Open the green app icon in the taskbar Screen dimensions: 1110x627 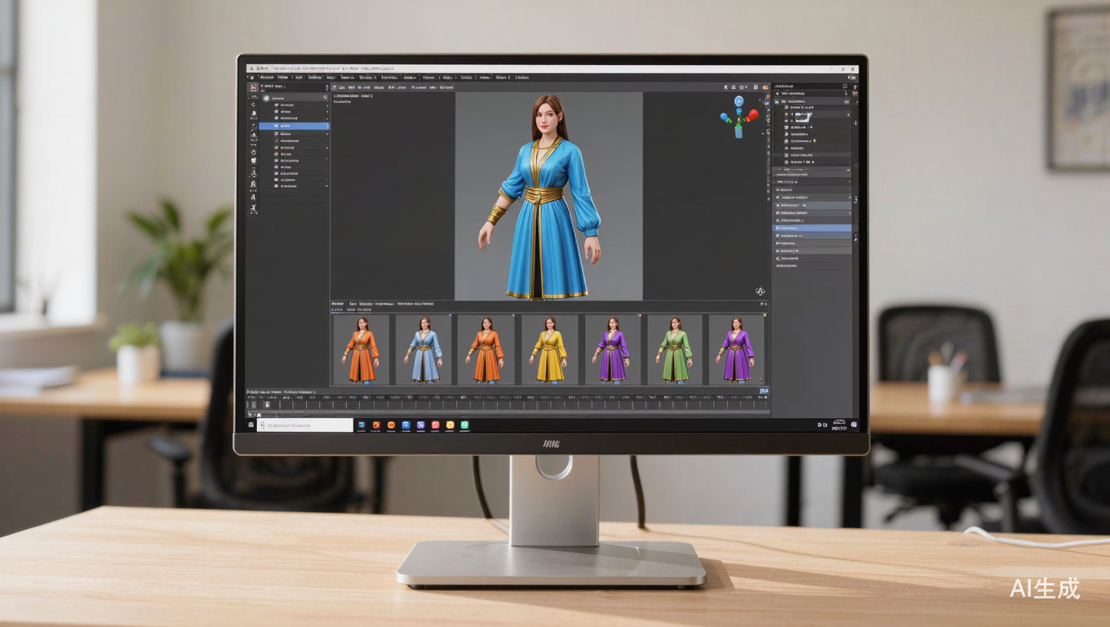[x=464, y=425]
